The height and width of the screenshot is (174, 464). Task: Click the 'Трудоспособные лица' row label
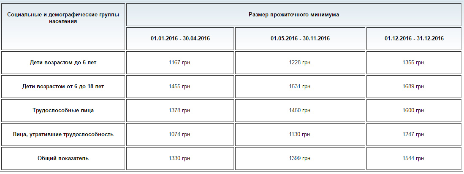[63, 111]
